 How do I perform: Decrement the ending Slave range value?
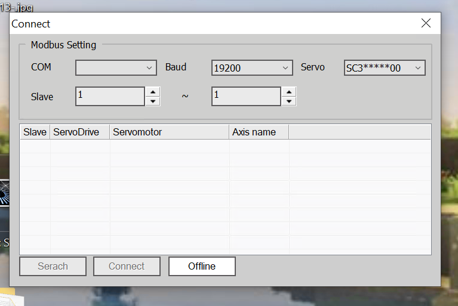pos(289,101)
